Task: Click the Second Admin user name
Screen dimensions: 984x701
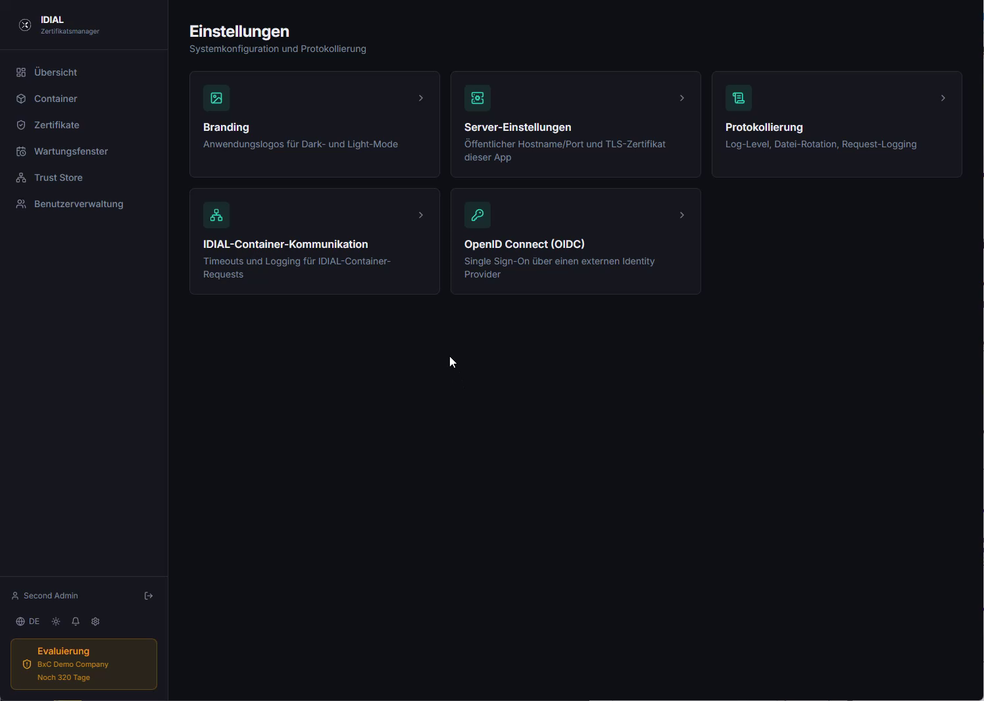Action: click(x=51, y=596)
